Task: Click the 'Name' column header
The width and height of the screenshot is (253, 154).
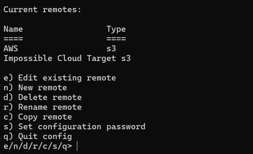Action: click(13, 29)
